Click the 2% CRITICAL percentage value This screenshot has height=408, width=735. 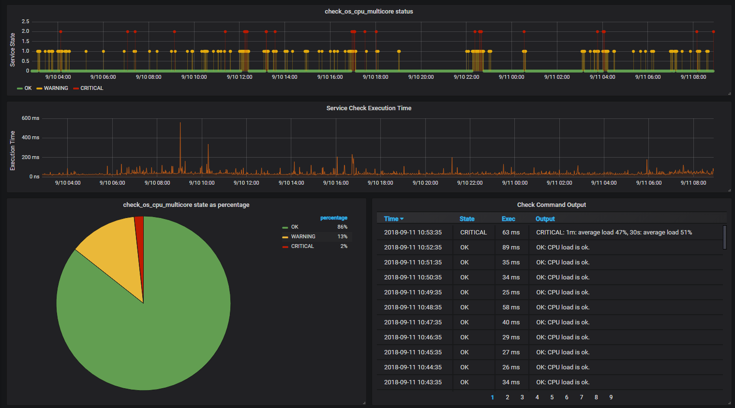click(344, 246)
